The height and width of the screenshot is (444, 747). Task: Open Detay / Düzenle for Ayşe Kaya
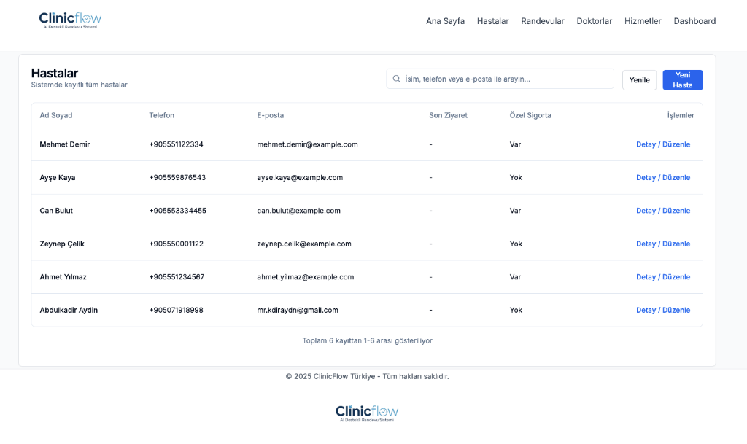(662, 178)
